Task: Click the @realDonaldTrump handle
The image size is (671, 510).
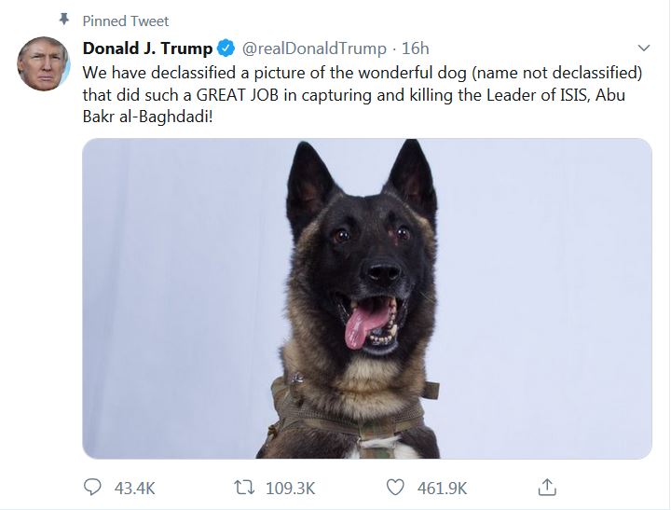Action: click(312, 48)
